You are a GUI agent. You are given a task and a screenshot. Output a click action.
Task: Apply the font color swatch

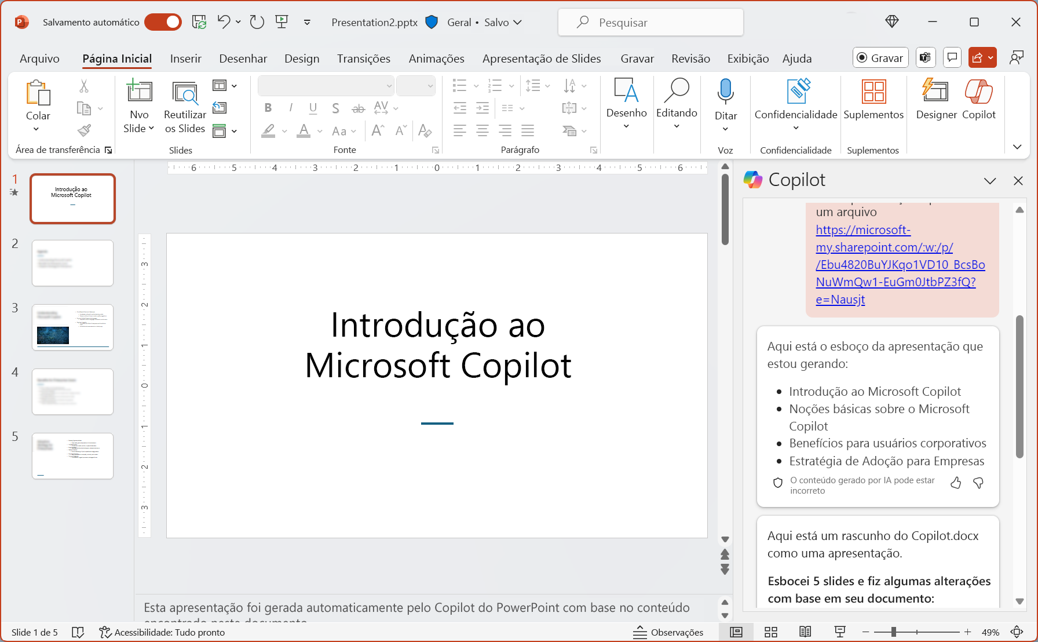[304, 131]
